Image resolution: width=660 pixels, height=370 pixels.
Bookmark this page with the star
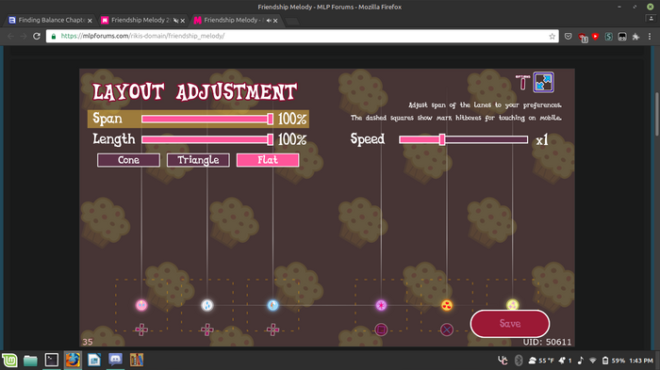tap(553, 36)
